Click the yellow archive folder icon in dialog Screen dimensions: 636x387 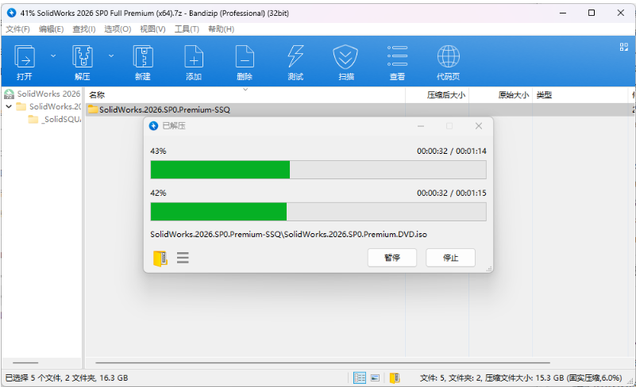tap(160, 259)
